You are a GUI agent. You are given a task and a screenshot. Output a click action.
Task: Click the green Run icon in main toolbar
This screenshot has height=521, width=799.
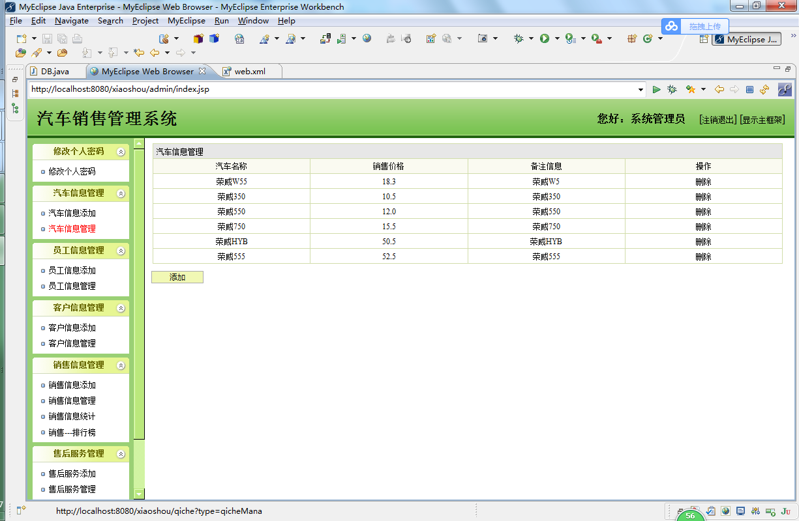[544, 39]
